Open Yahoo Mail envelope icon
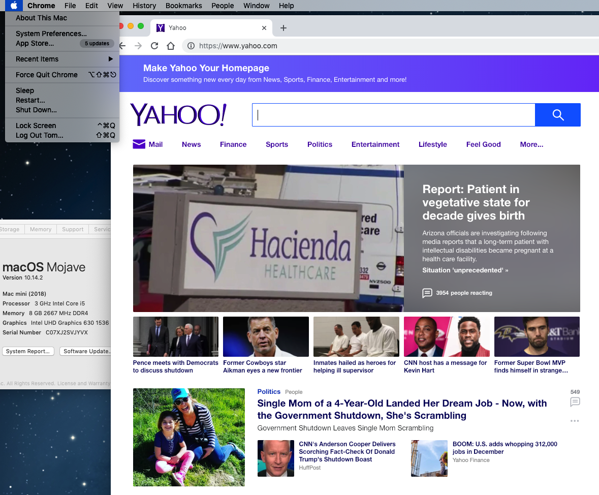Screen dimensions: 599x495 click(x=139, y=144)
